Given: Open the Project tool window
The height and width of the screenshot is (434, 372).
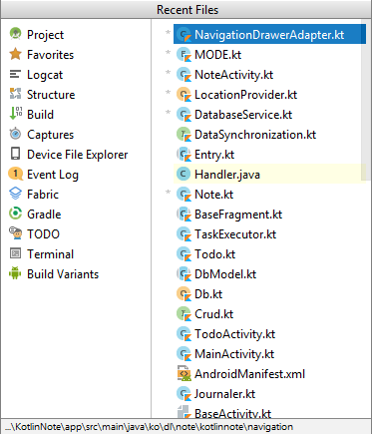Looking at the screenshot, I should [45, 35].
